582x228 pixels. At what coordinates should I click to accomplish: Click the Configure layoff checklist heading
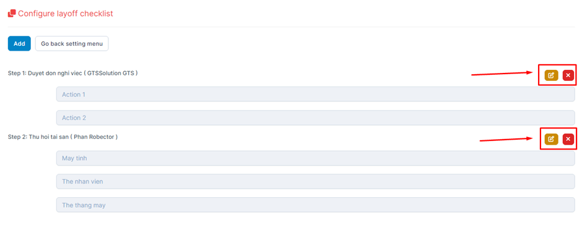(x=66, y=14)
